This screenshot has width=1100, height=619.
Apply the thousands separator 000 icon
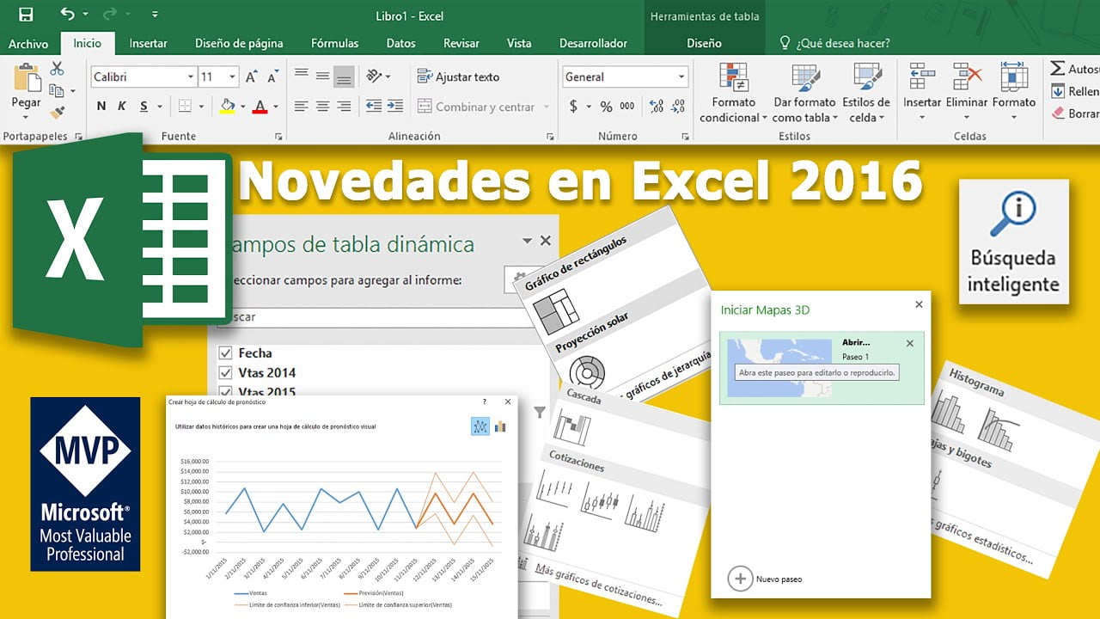[627, 107]
